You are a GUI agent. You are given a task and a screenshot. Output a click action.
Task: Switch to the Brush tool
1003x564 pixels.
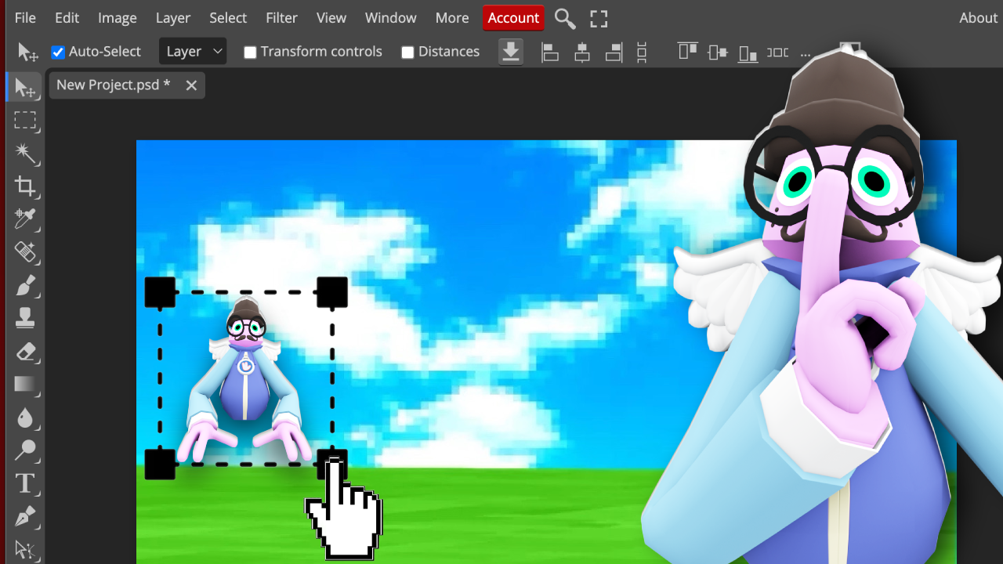(x=25, y=284)
